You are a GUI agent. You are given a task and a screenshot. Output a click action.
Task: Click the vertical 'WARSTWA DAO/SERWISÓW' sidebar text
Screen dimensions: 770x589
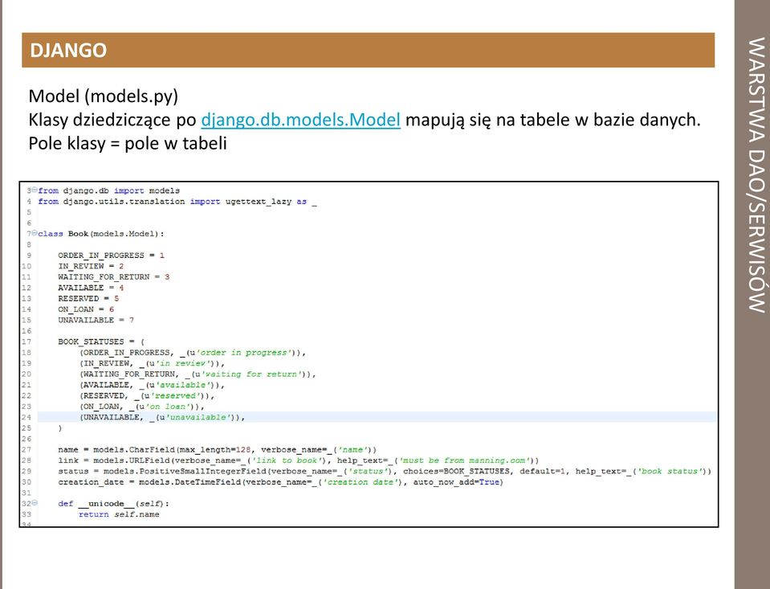point(756,175)
